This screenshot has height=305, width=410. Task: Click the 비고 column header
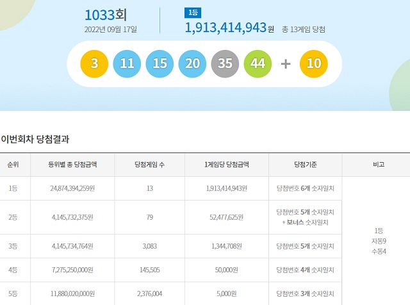pyautogui.click(x=379, y=165)
